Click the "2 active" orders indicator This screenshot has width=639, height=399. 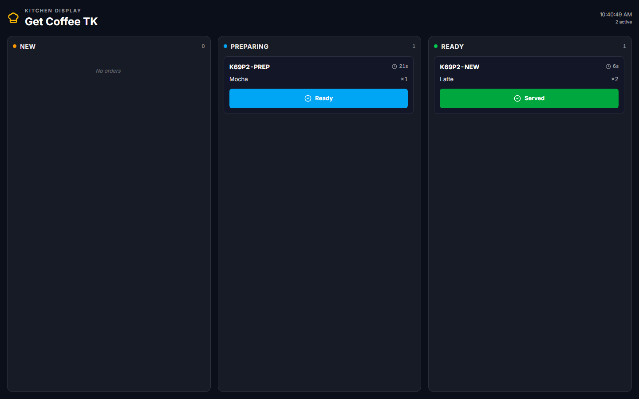[x=623, y=22]
